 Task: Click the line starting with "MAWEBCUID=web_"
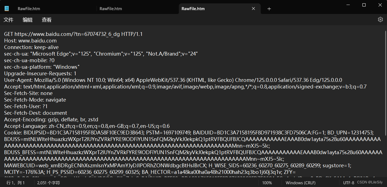[178, 166]
